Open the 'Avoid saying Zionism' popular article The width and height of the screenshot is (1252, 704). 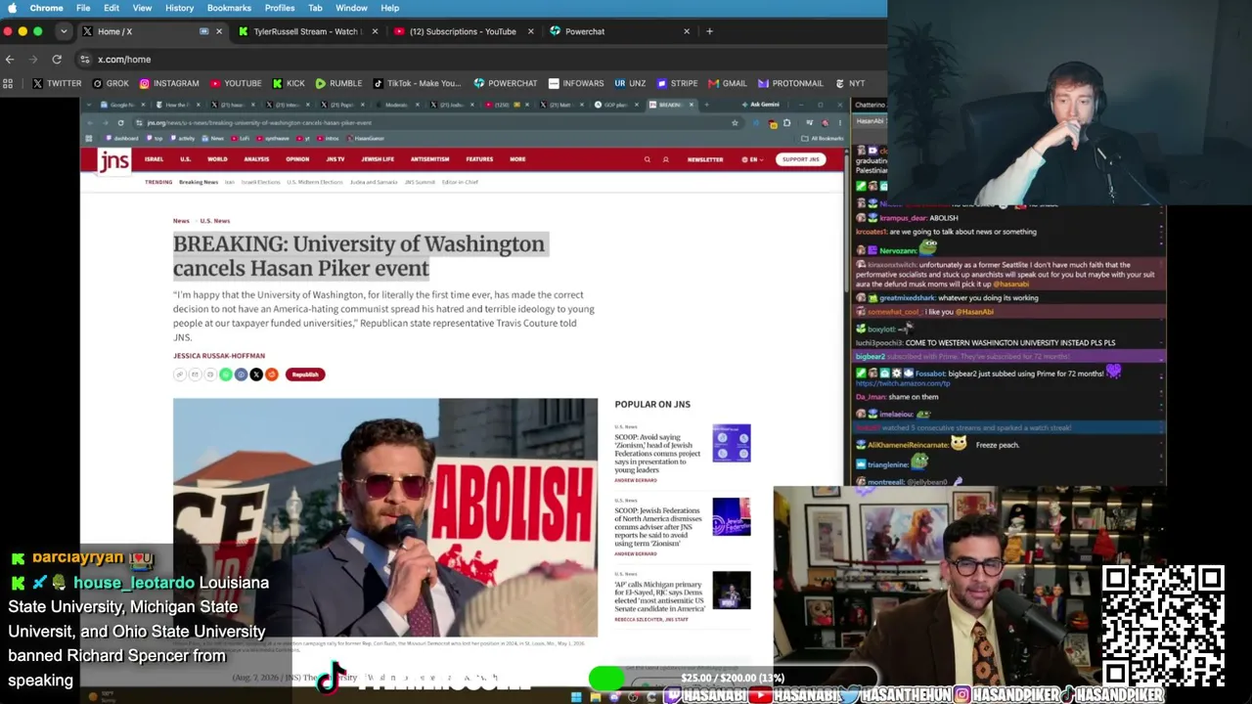657,454
